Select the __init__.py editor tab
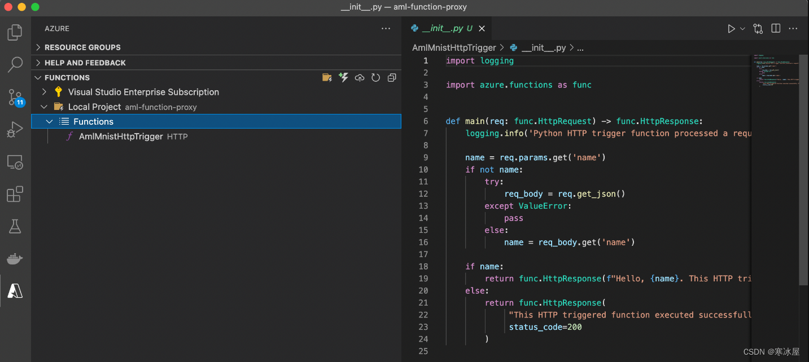This screenshot has width=809, height=362. click(441, 28)
